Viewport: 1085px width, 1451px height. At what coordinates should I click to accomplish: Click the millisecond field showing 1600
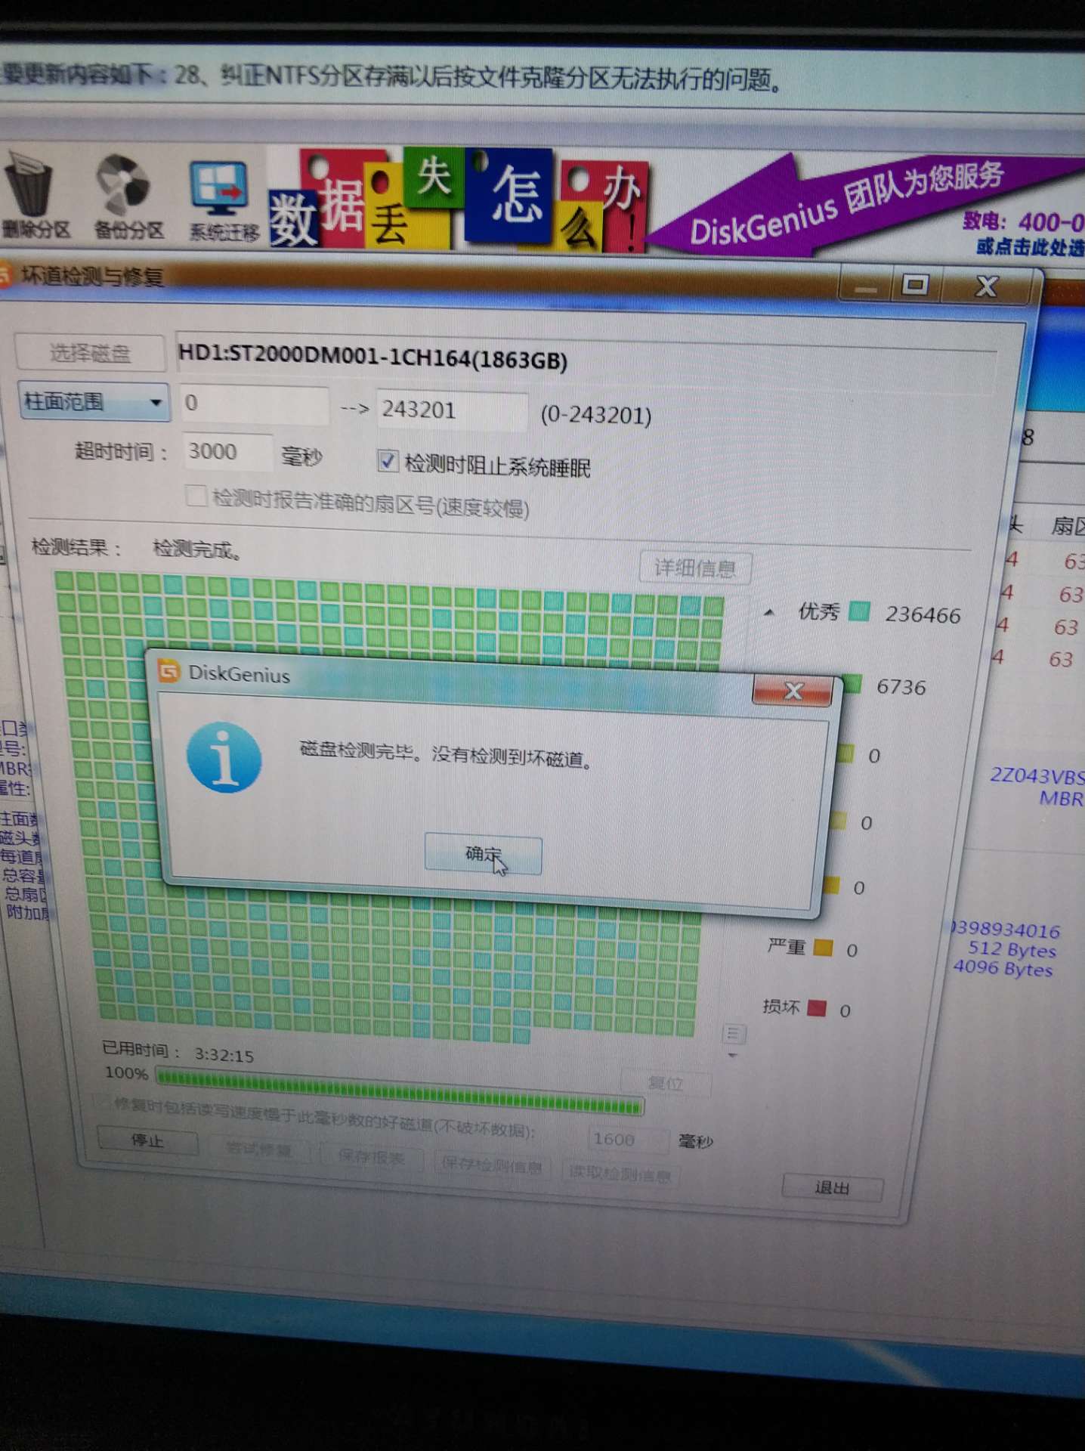pyautogui.click(x=628, y=1139)
